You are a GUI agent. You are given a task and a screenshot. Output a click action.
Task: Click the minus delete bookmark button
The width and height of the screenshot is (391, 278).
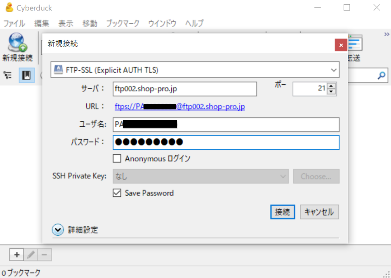[44, 255]
